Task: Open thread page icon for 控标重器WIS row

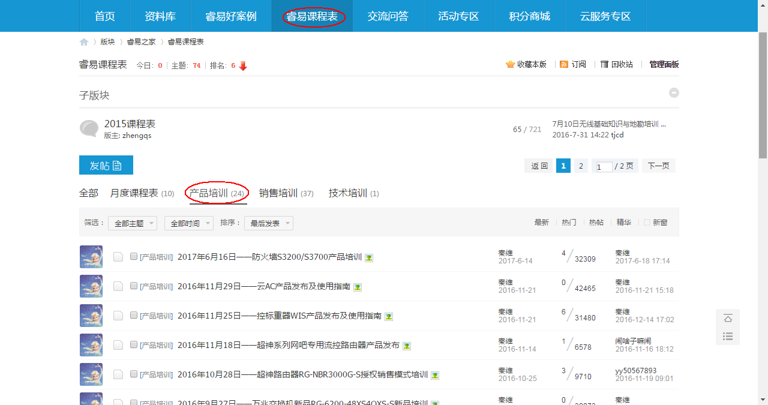Action: [x=118, y=316]
